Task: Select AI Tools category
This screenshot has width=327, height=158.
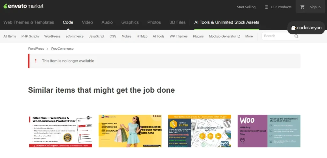Action: tap(158, 36)
